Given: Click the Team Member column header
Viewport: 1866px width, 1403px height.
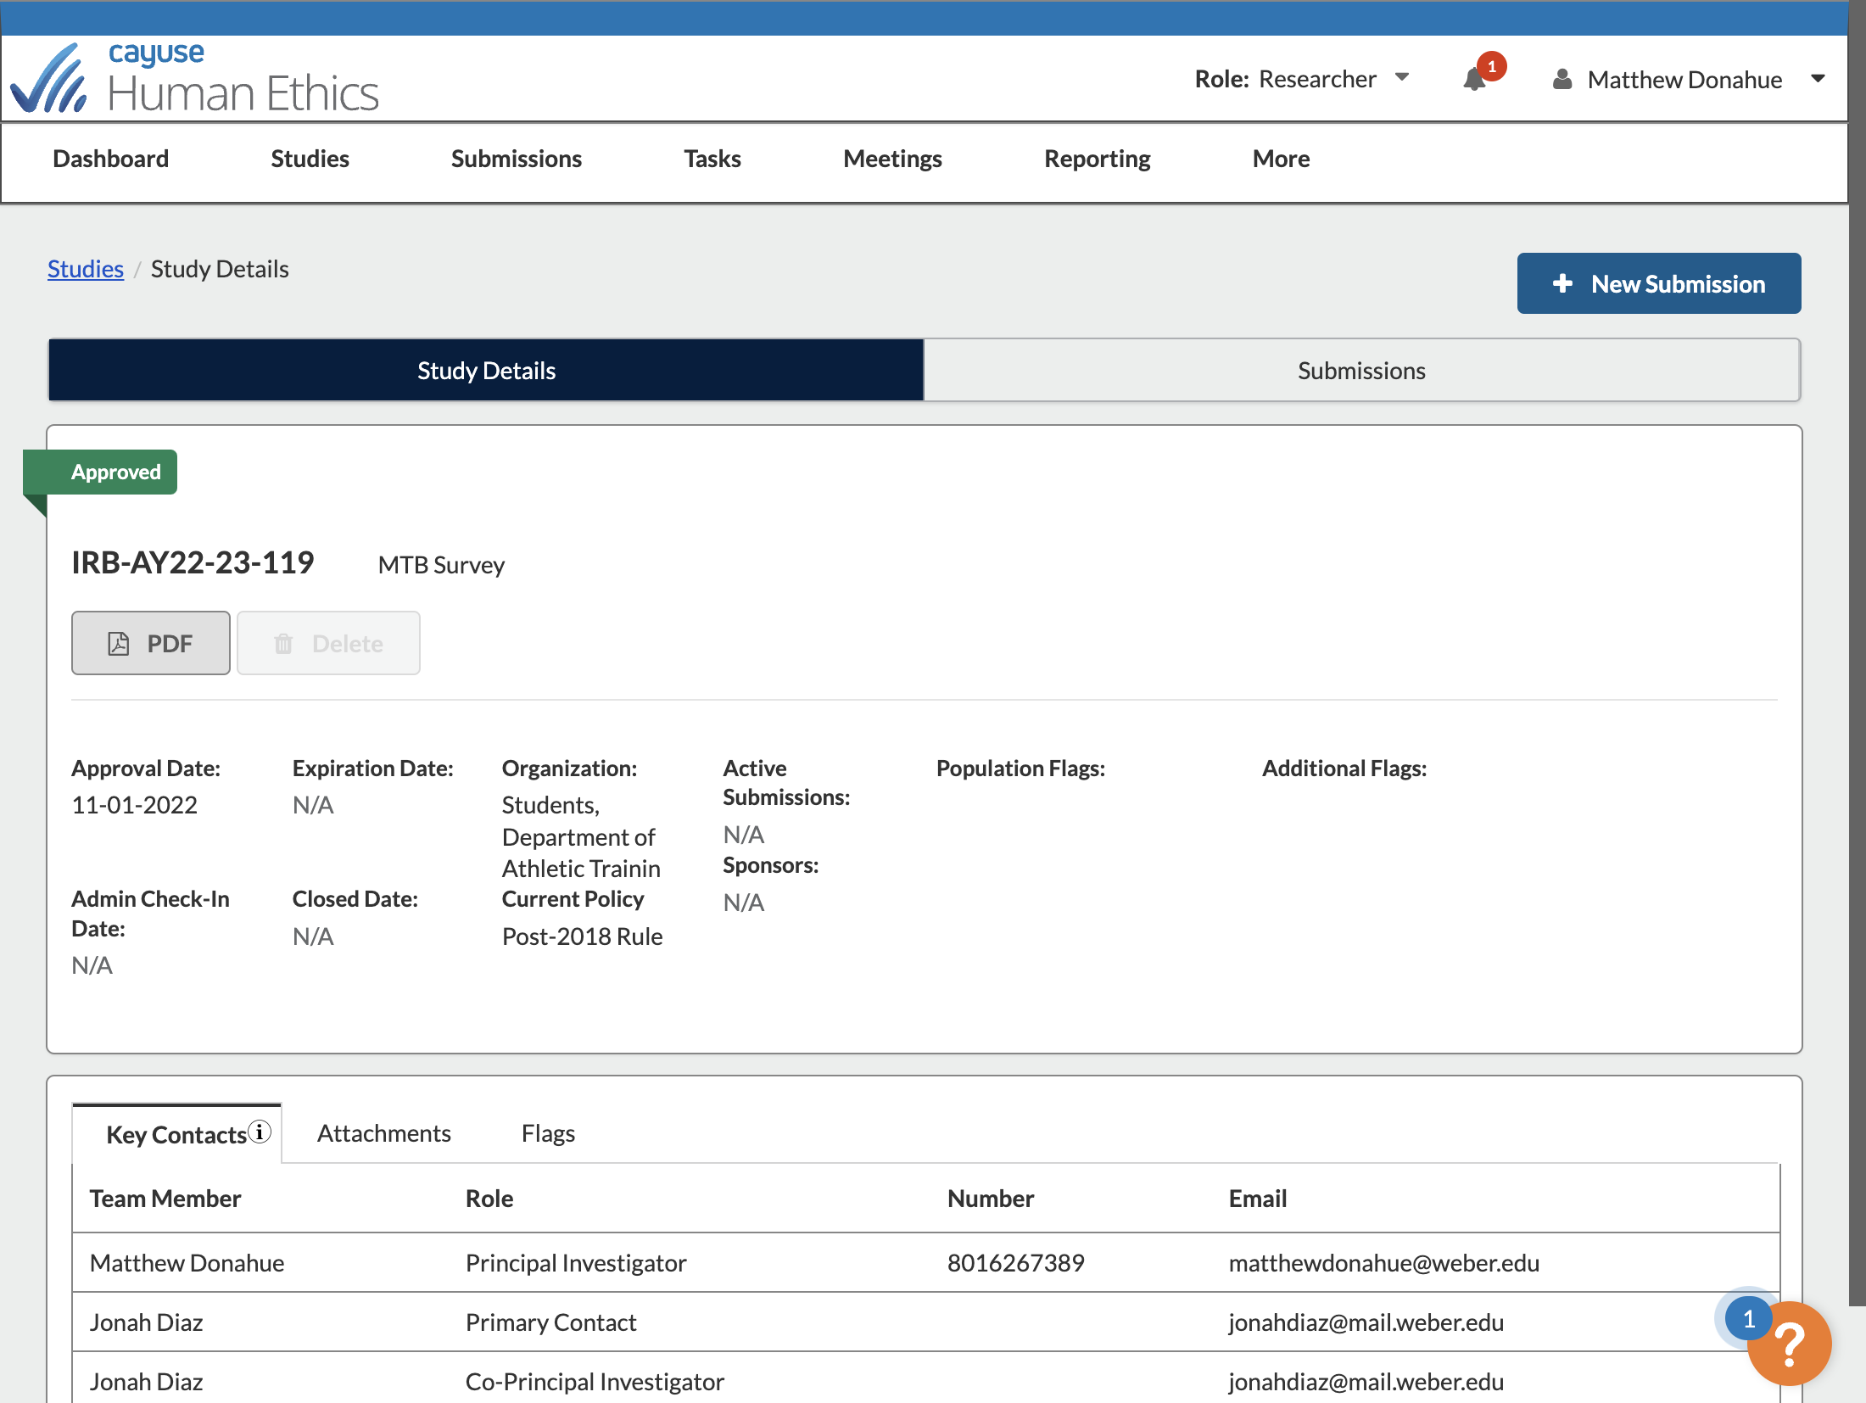Looking at the screenshot, I should click(x=165, y=1198).
